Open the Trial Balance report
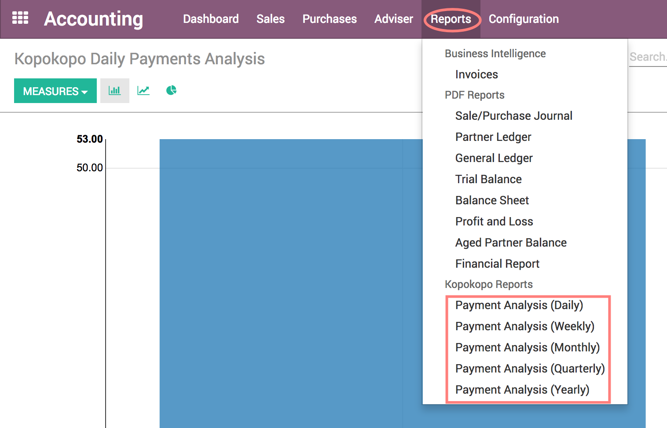The height and width of the screenshot is (428, 667). (x=488, y=179)
